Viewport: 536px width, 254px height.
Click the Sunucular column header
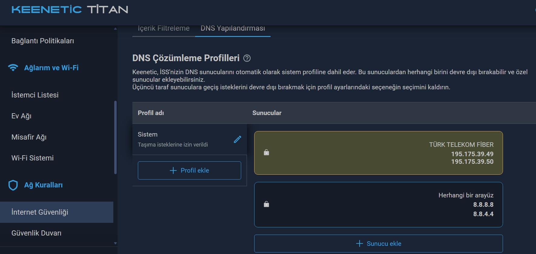click(x=267, y=113)
